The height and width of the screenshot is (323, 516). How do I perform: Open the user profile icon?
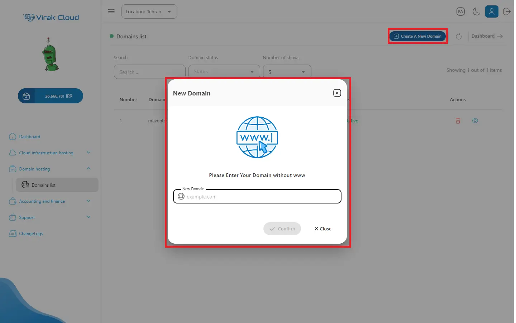[x=492, y=11]
